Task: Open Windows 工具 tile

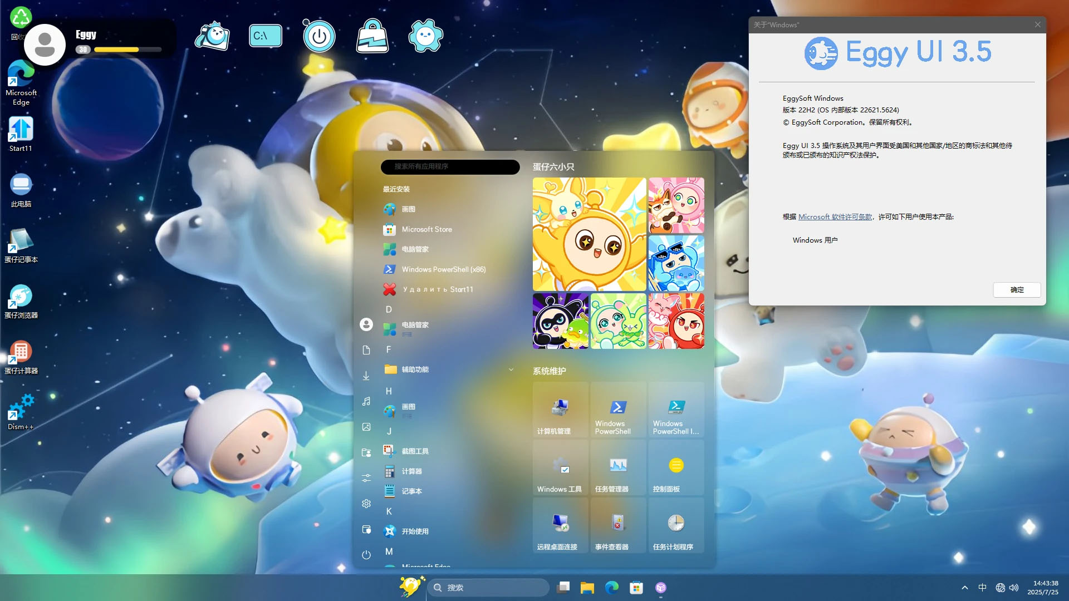Action: (x=561, y=467)
